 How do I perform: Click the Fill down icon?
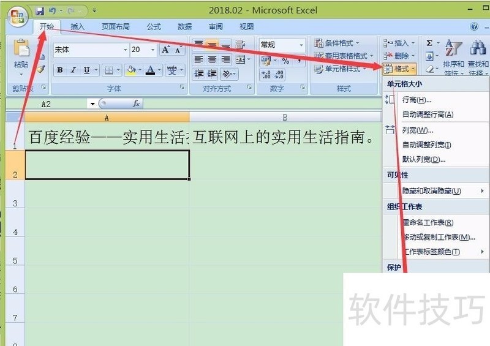click(429, 56)
